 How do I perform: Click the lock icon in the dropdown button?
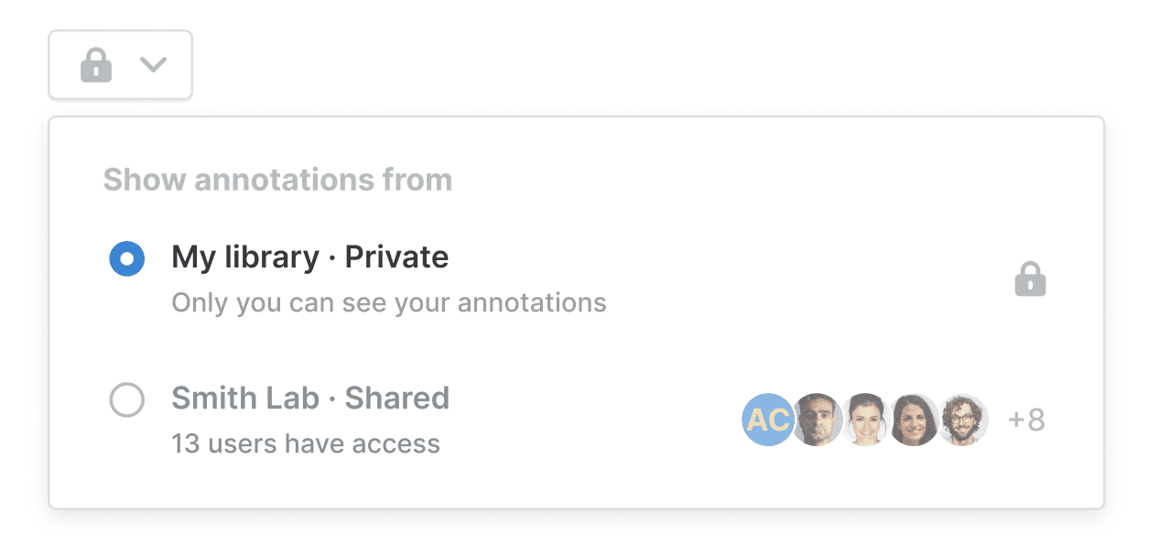(x=96, y=65)
